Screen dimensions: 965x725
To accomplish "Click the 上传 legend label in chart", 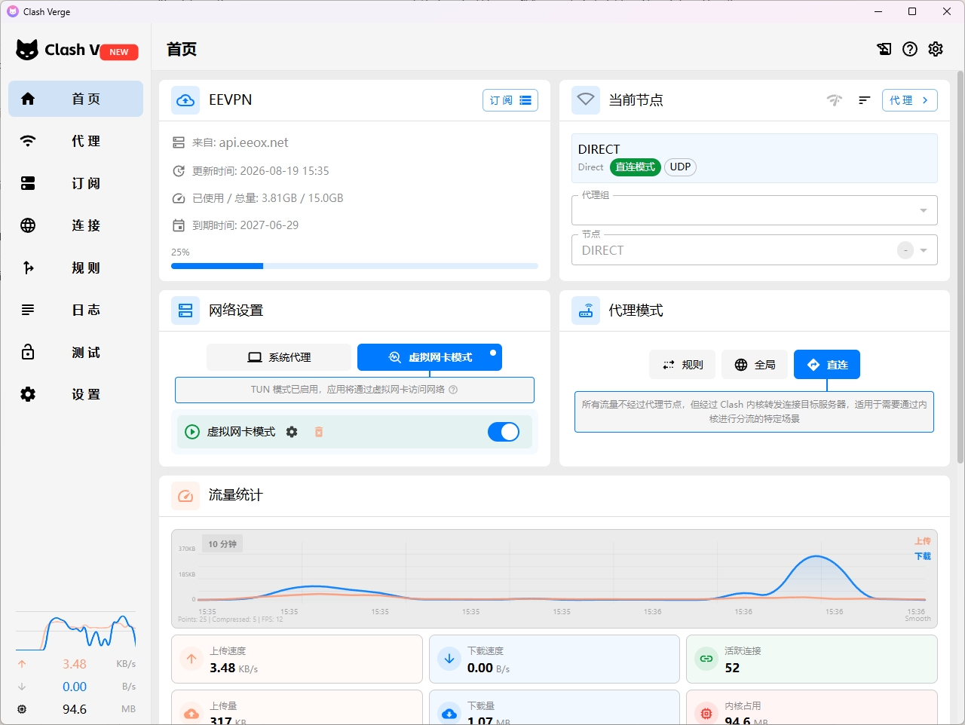I will [923, 541].
